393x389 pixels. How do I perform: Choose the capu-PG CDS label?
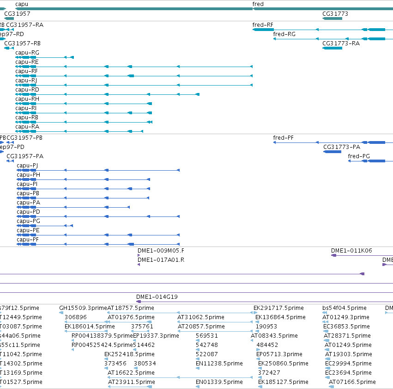(x=28, y=222)
